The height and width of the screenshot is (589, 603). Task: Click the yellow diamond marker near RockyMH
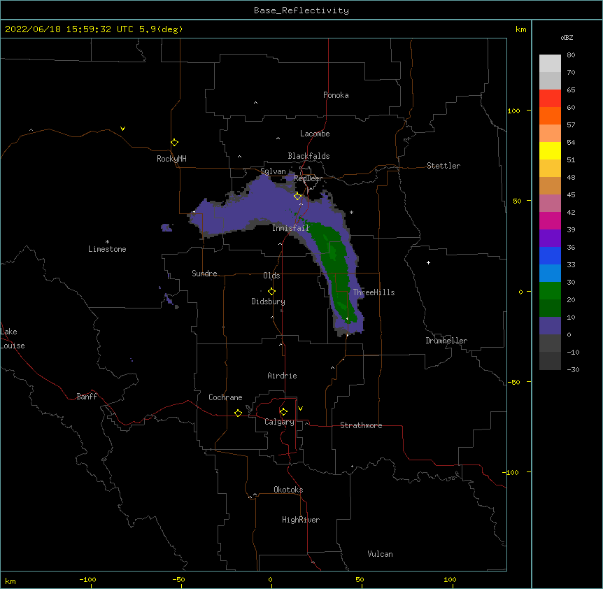pyautogui.click(x=175, y=143)
